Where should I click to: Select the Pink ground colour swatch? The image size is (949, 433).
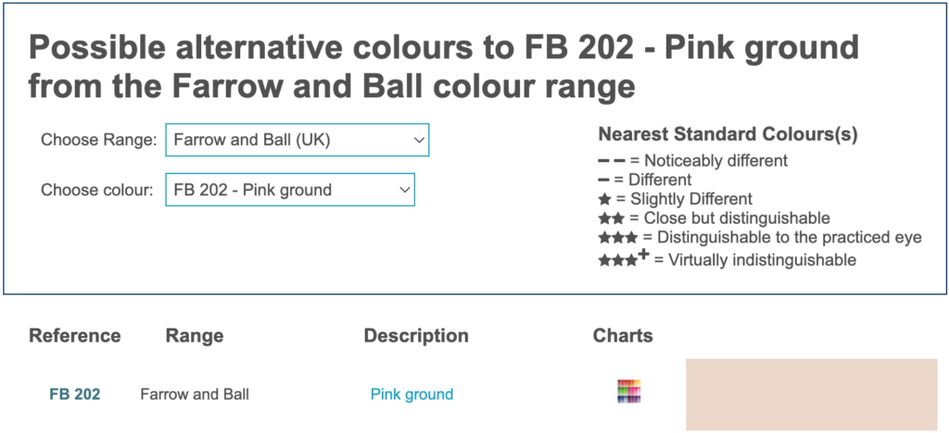pos(811,394)
